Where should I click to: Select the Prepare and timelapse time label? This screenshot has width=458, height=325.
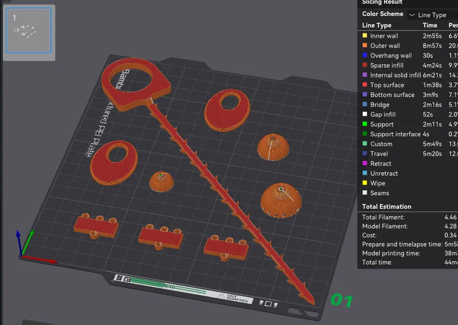[x=402, y=244]
